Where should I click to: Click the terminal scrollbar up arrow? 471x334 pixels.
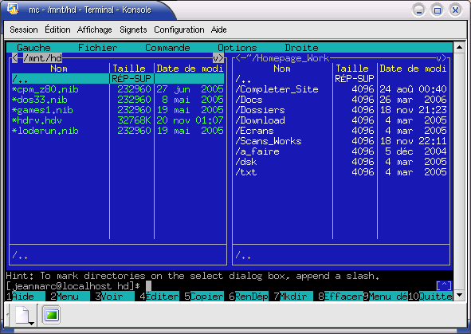[x=459, y=47]
